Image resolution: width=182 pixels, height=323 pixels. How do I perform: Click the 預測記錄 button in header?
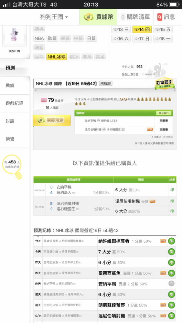[x=105, y=83]
